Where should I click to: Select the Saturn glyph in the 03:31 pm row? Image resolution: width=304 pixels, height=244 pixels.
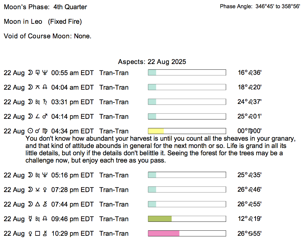coord(45,102)
